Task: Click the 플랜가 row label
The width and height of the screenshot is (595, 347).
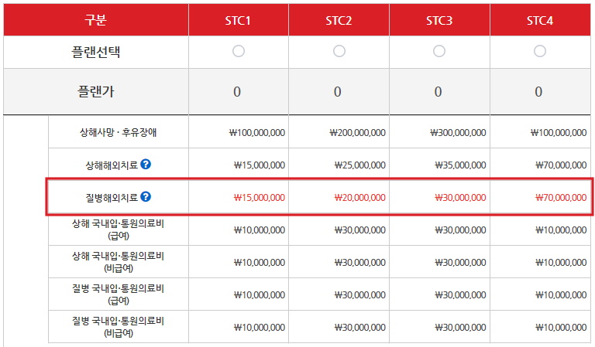Action: (95, 91)
